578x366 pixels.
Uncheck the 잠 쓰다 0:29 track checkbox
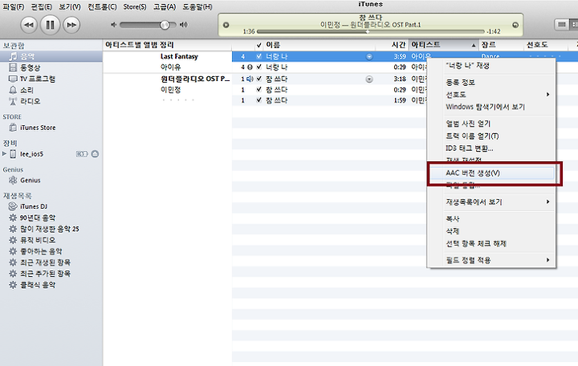point(258,90)
